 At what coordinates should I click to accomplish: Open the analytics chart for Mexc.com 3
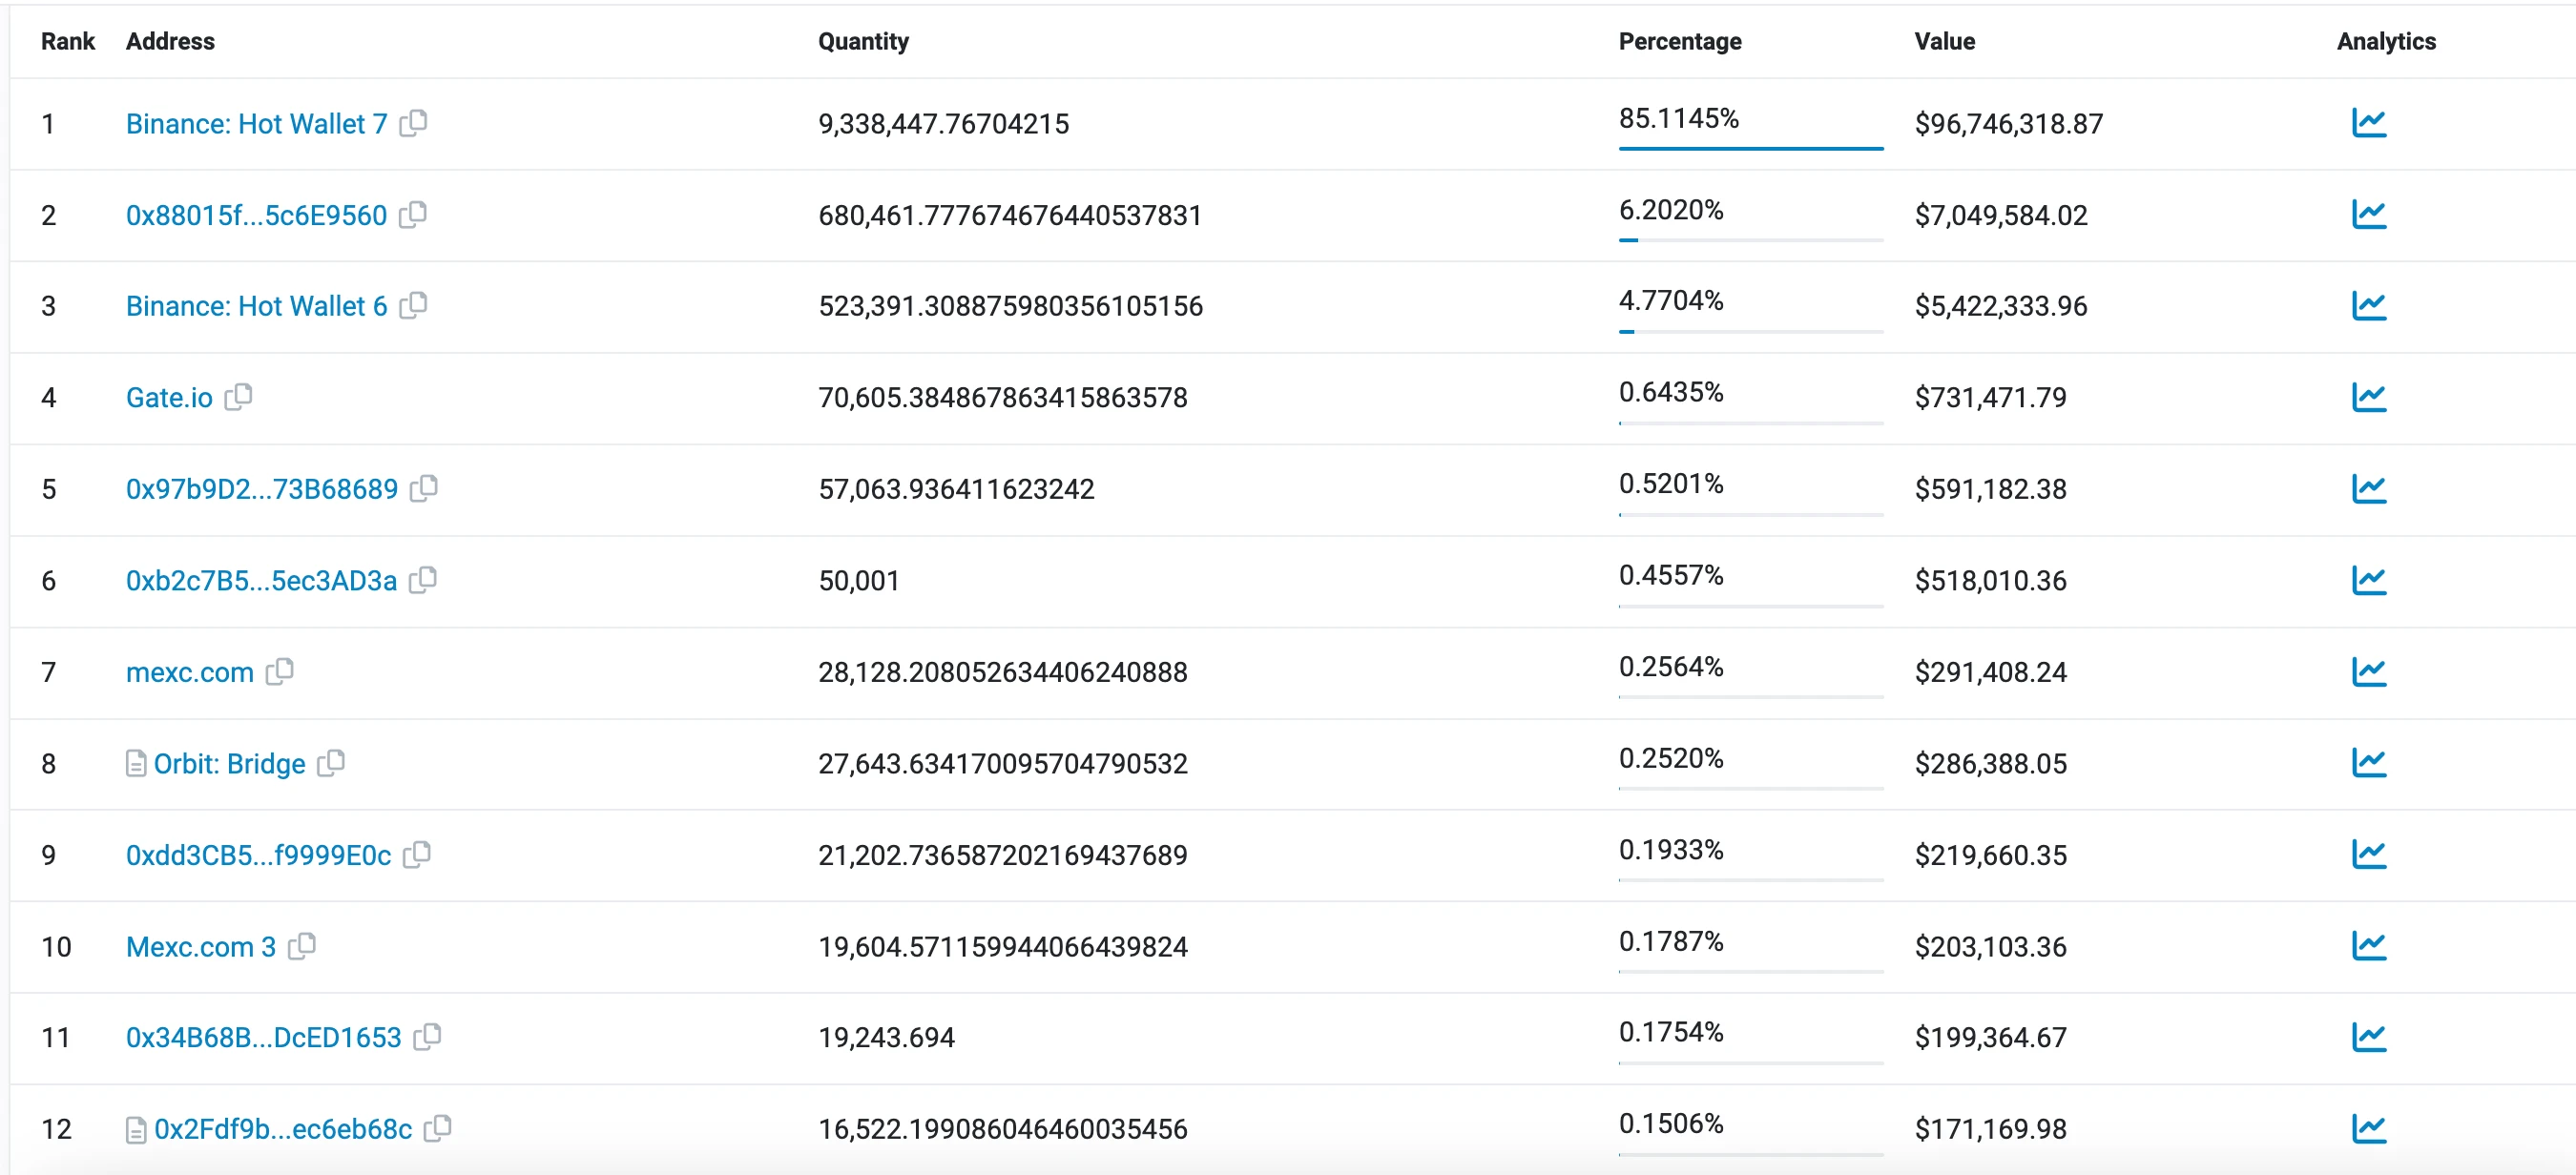(2370, 946)
